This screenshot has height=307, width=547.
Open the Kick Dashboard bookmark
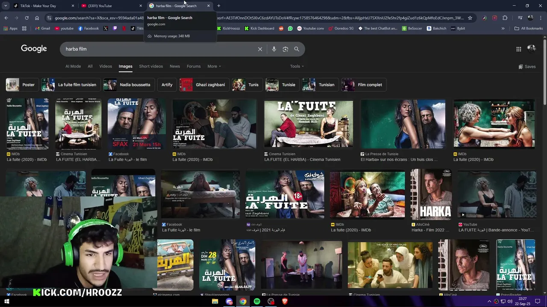point(259,29)
